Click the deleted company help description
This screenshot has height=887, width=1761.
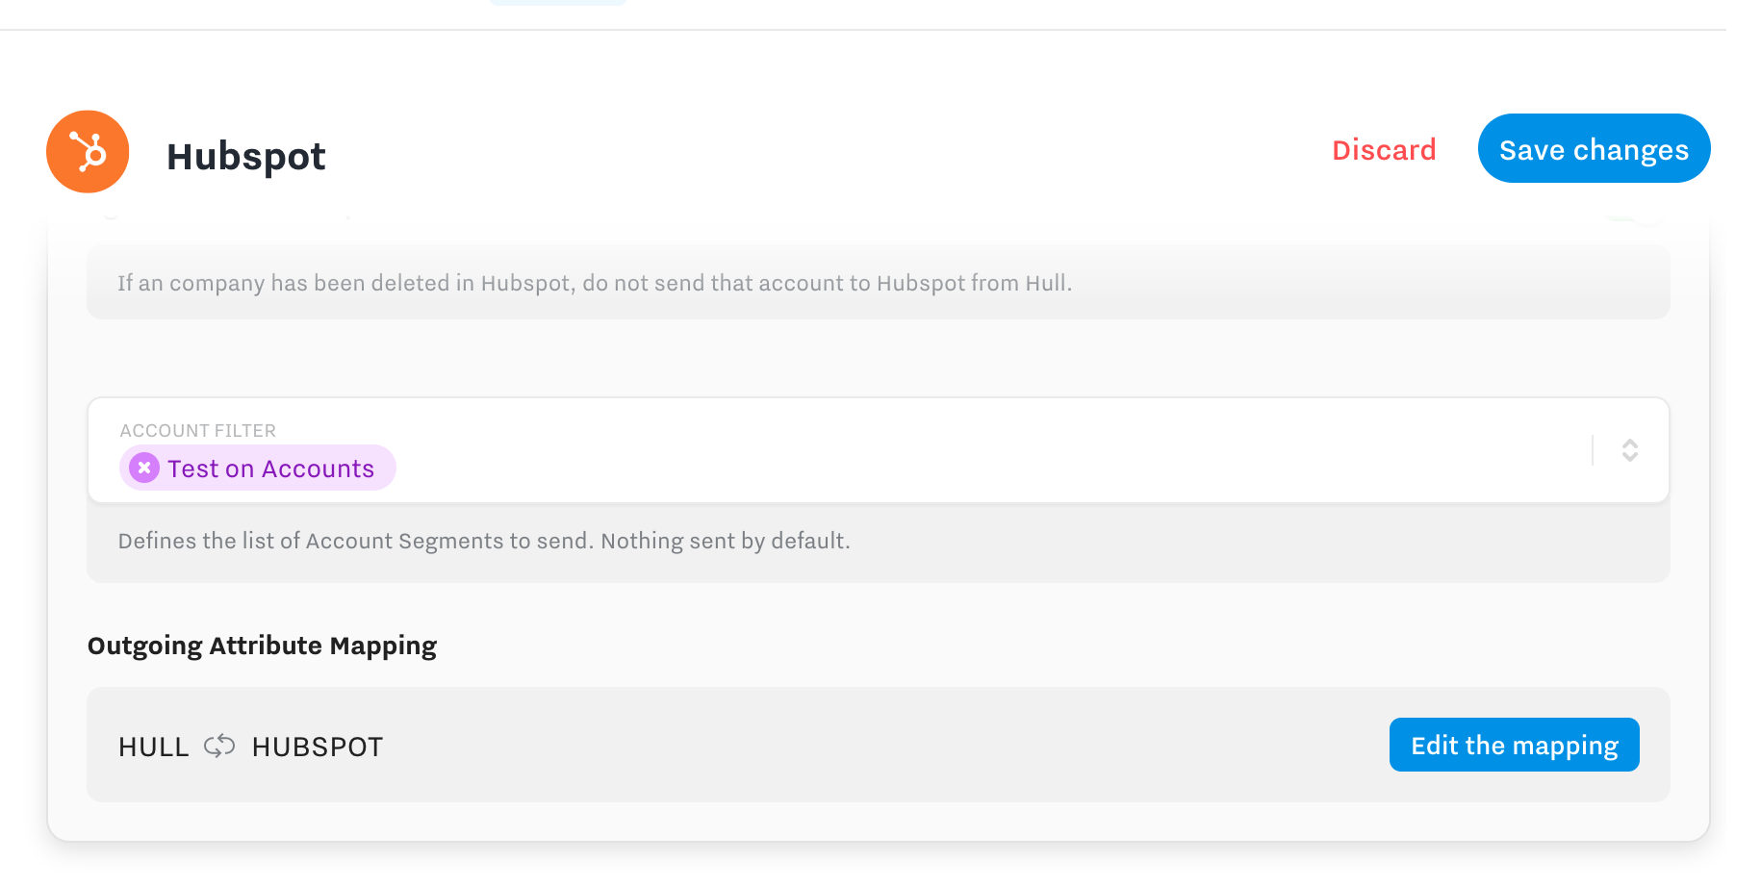tap(595, 283)
